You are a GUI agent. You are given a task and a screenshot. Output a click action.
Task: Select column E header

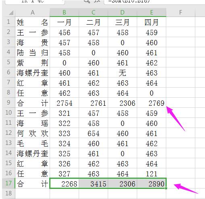click(151, 13)
